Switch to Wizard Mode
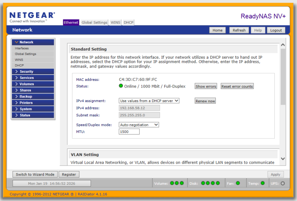This screenshot has width=297, height=201. (35, 174)
